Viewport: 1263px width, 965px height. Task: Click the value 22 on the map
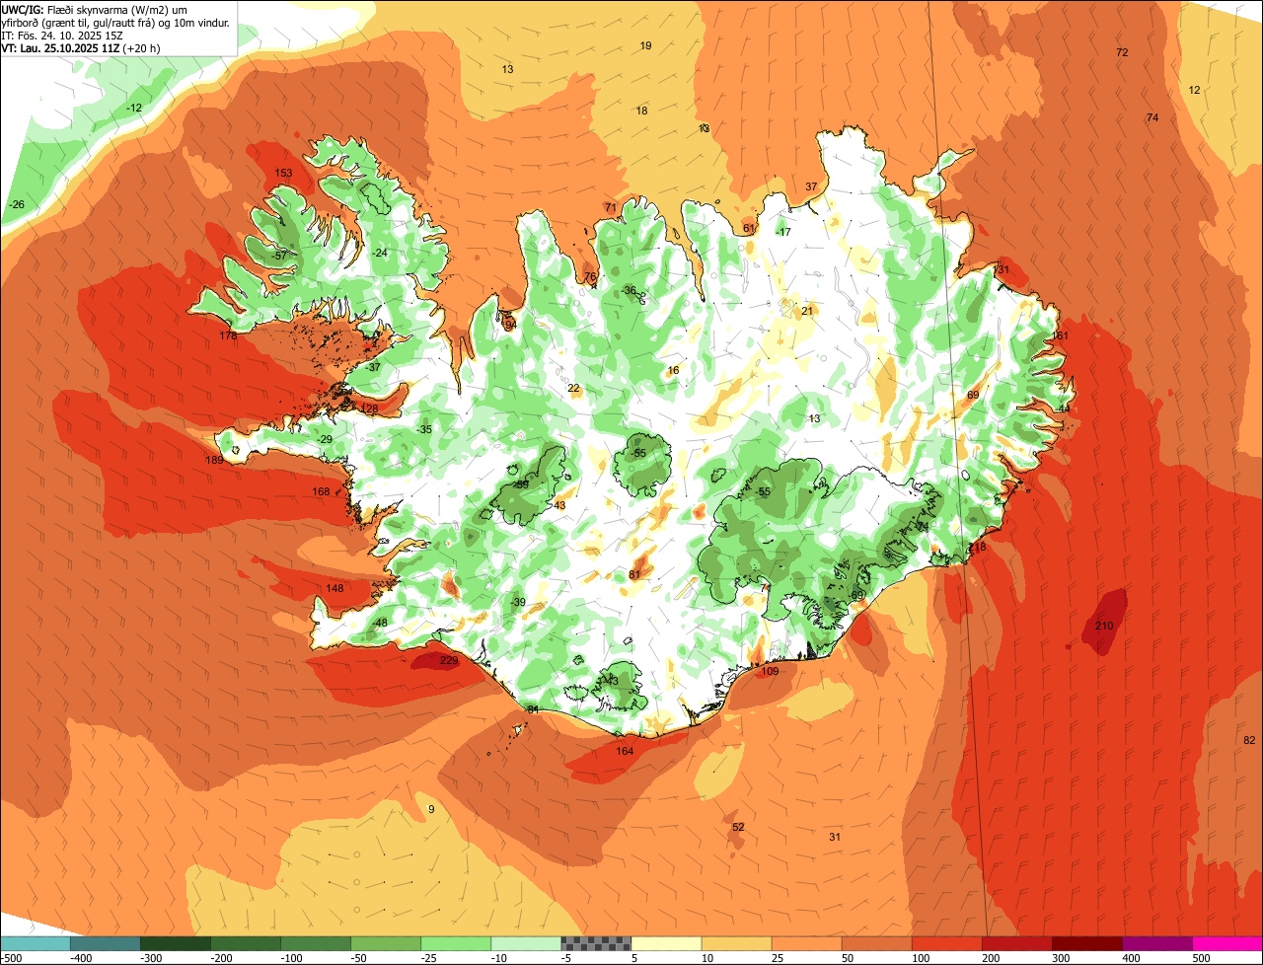[573, 388]
